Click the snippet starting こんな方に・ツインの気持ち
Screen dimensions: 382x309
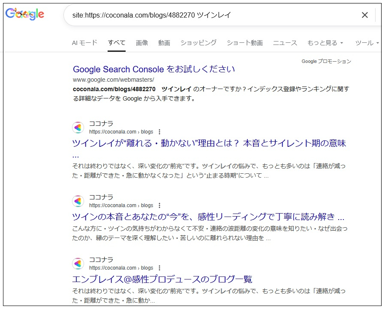(x=210, y=233)
